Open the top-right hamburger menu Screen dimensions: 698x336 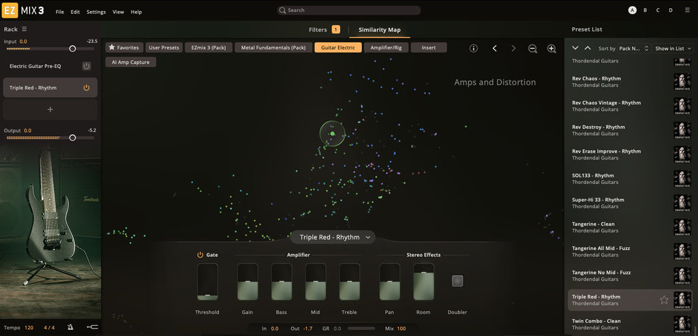687,10
